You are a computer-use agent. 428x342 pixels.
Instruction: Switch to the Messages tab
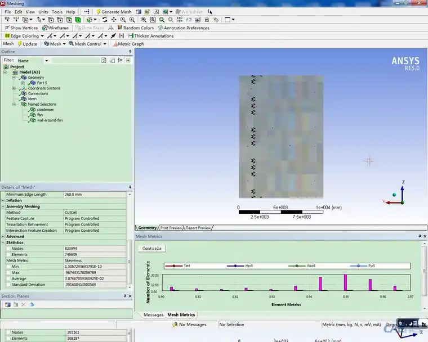tap(153, 315)
